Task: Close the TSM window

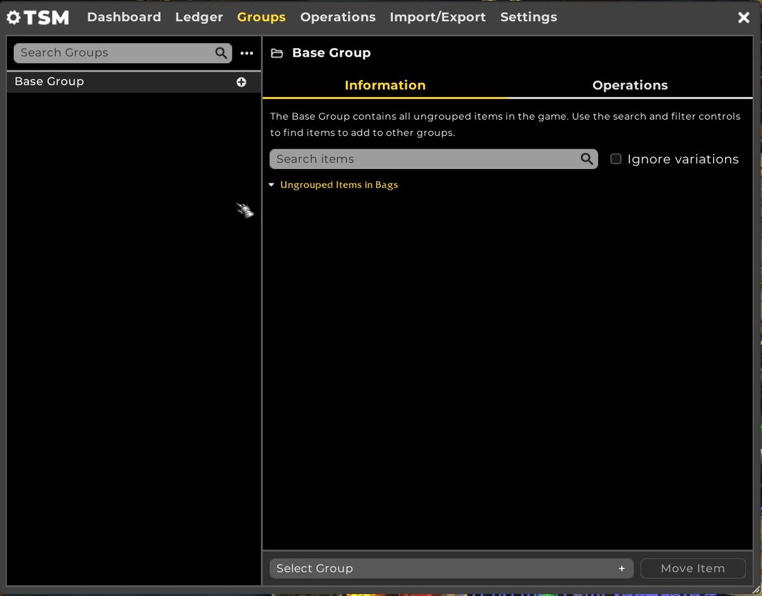Action: coord(744,18)
